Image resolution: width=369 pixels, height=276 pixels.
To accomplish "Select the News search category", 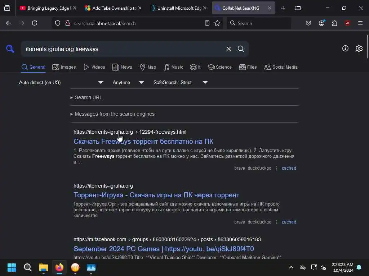I will (122, 67).
